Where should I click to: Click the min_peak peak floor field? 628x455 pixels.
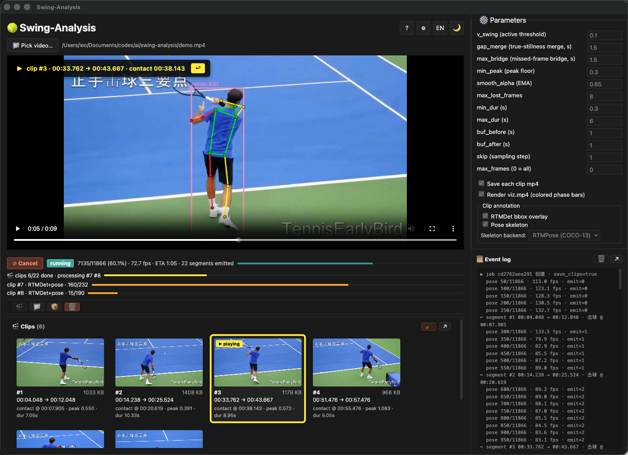pyautogui.click(x=605, y=72)
